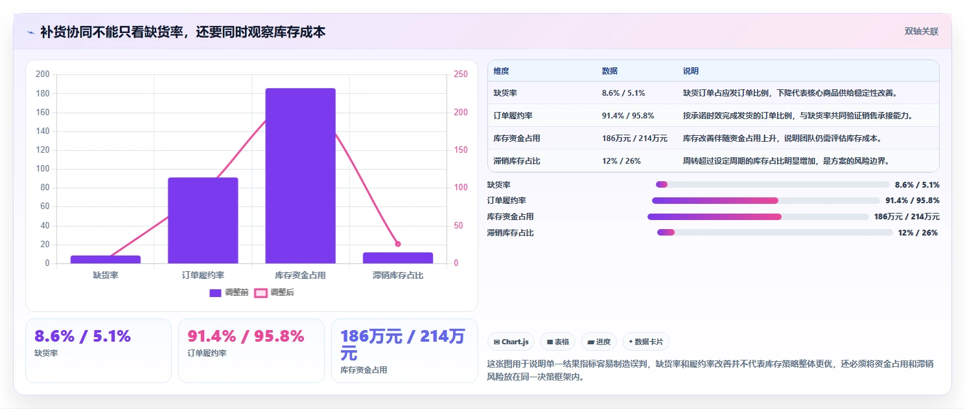This screenshot has height=409, width=965.
Task: Click the 订单履约率 bar in chart
Action: click(x=203, y=221)
